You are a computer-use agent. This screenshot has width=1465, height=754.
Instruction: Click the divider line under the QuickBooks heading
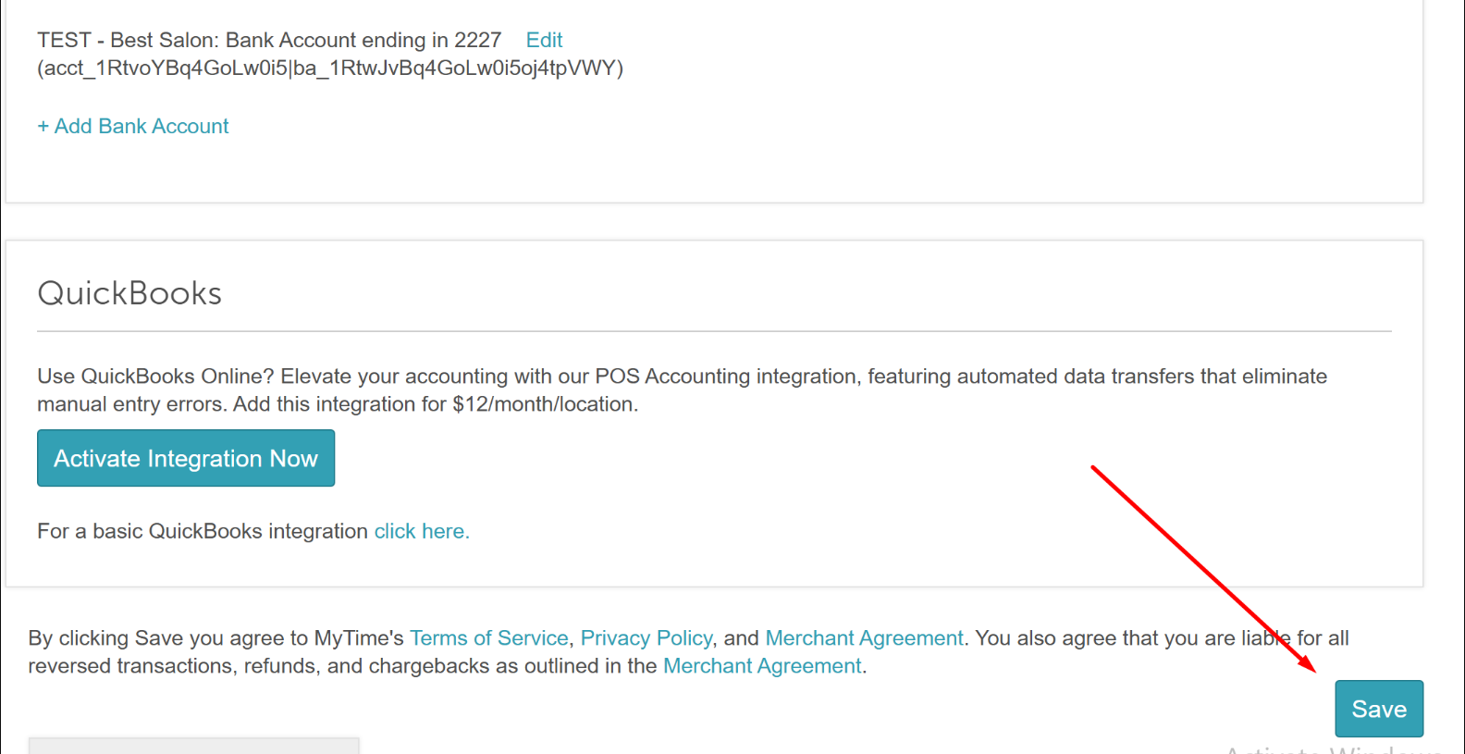pyautogui.click(x=714, y=331)
